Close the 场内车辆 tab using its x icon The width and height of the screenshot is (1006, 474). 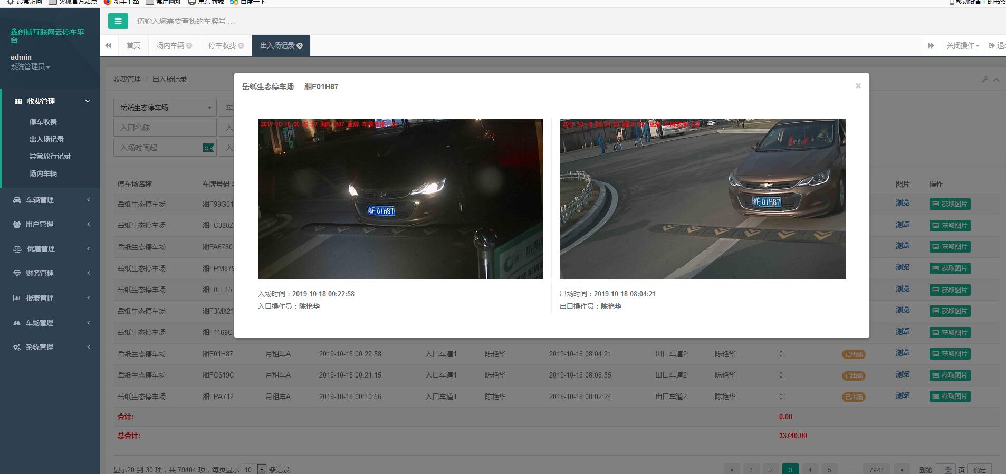point(189,45)
